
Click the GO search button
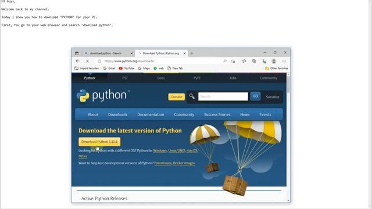(255, 96)
